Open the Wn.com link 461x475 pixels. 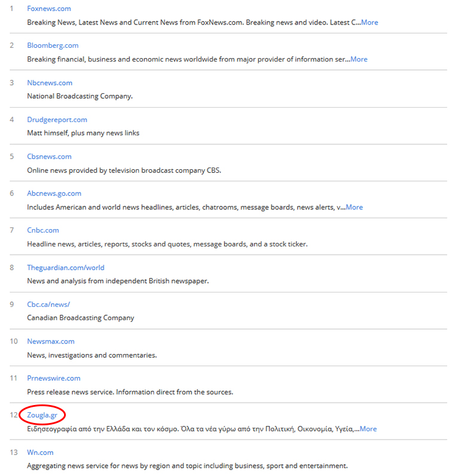tap(40, 452)
